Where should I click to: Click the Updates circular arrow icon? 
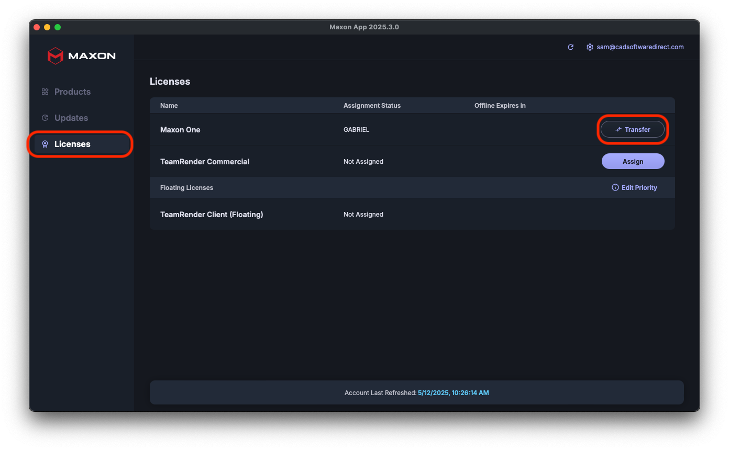[45, 118]
